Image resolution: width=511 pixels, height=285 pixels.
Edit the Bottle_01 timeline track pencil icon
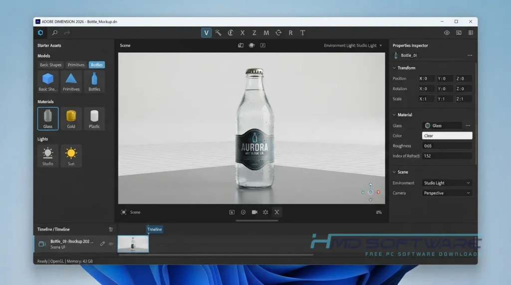click(102, 244)
